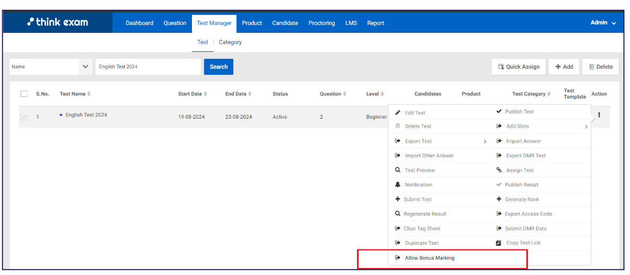Uncheck the English Test 2024 row checkbox
Viewport: 630px width, 275px height.
(x=24, y=117)
